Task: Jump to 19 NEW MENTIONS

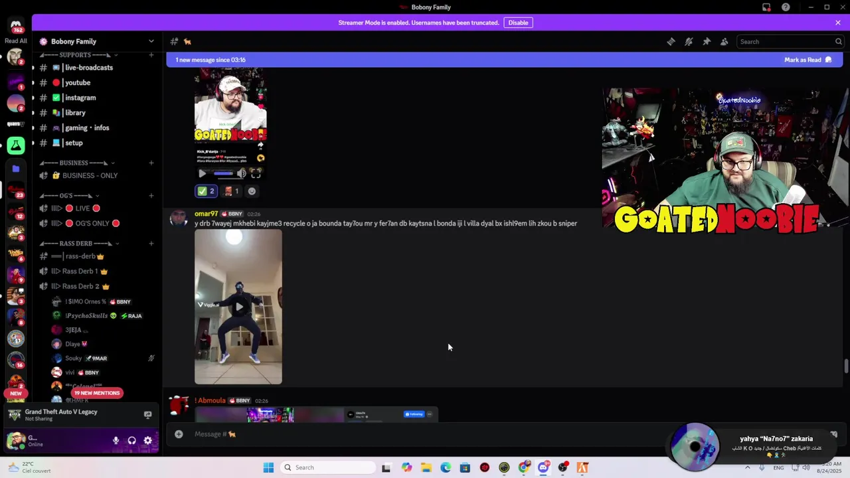Action: coord(97,393)
